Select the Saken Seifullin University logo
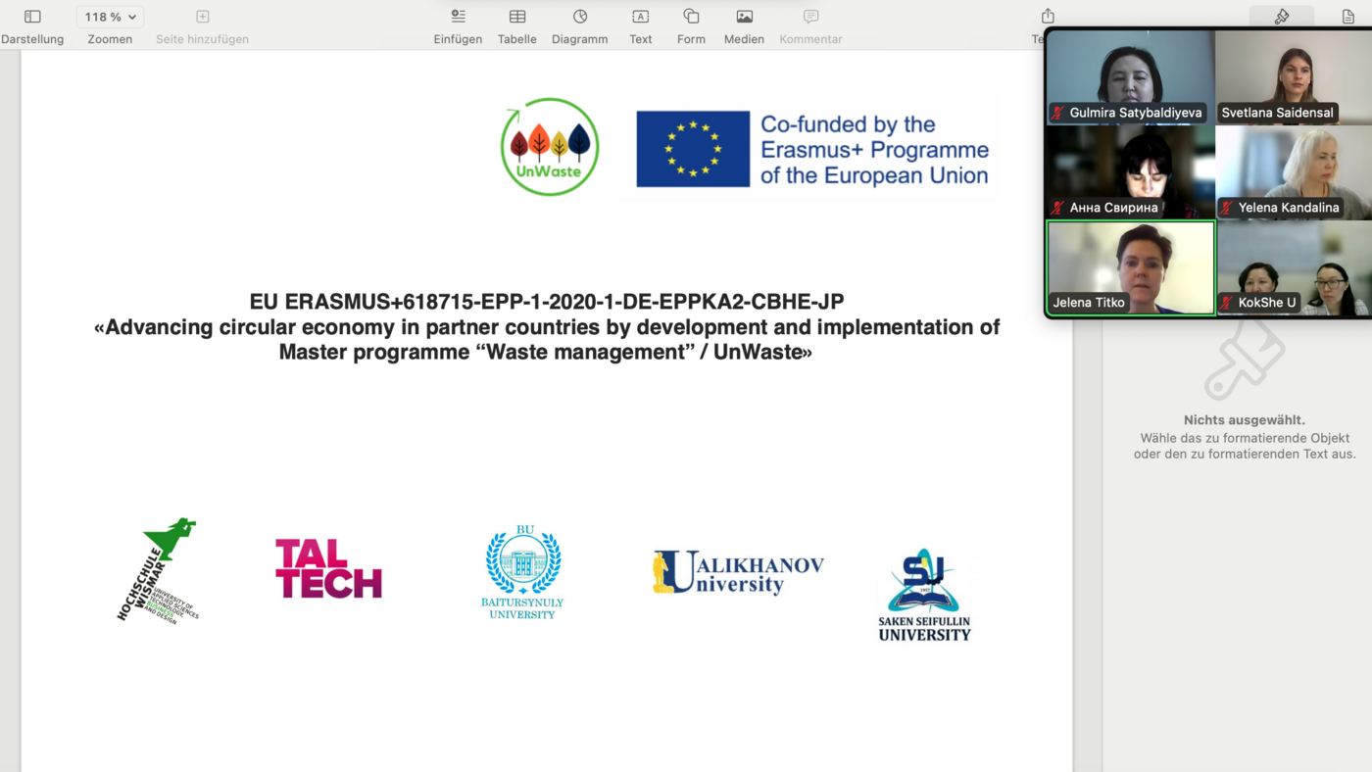This screenshot has width=1372, height=772. tap(924, 595)
